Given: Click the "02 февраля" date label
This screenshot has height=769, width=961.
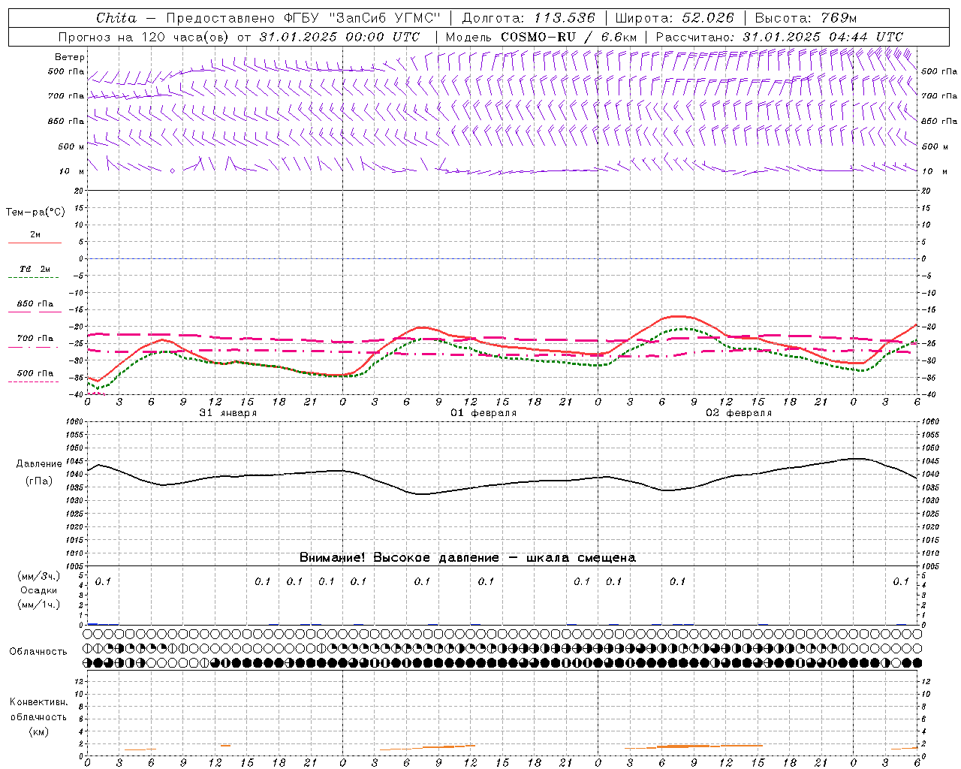Looking at the screenshot, I should click(x=739, y=413).
